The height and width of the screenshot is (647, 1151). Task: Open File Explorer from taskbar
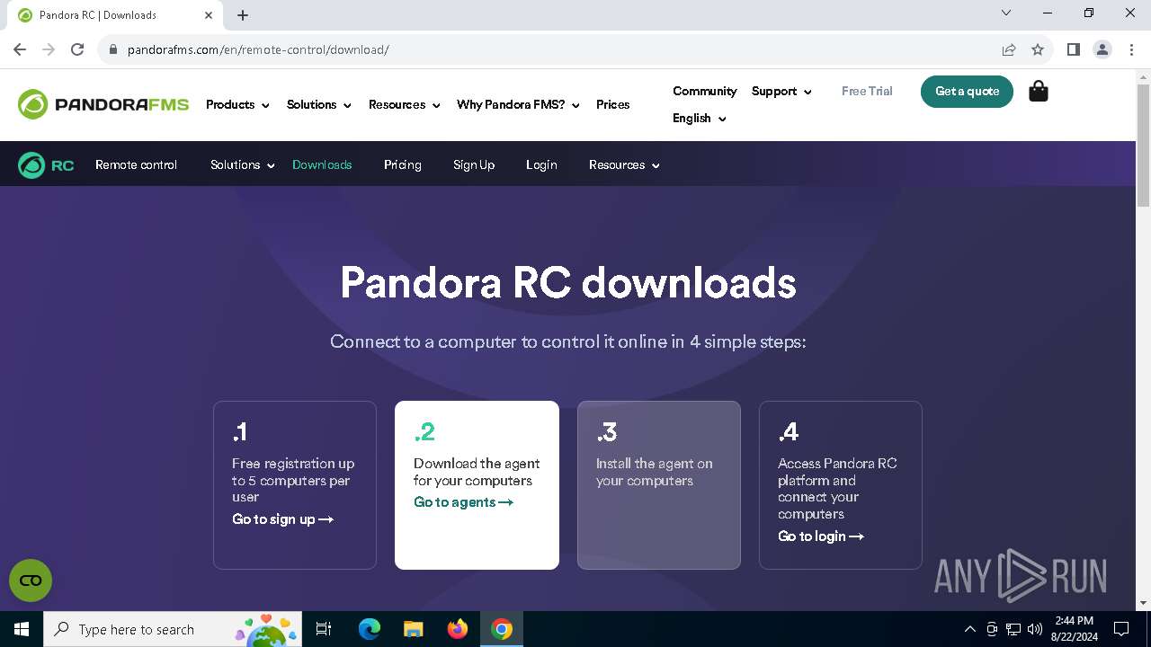(x=413, y=629)
